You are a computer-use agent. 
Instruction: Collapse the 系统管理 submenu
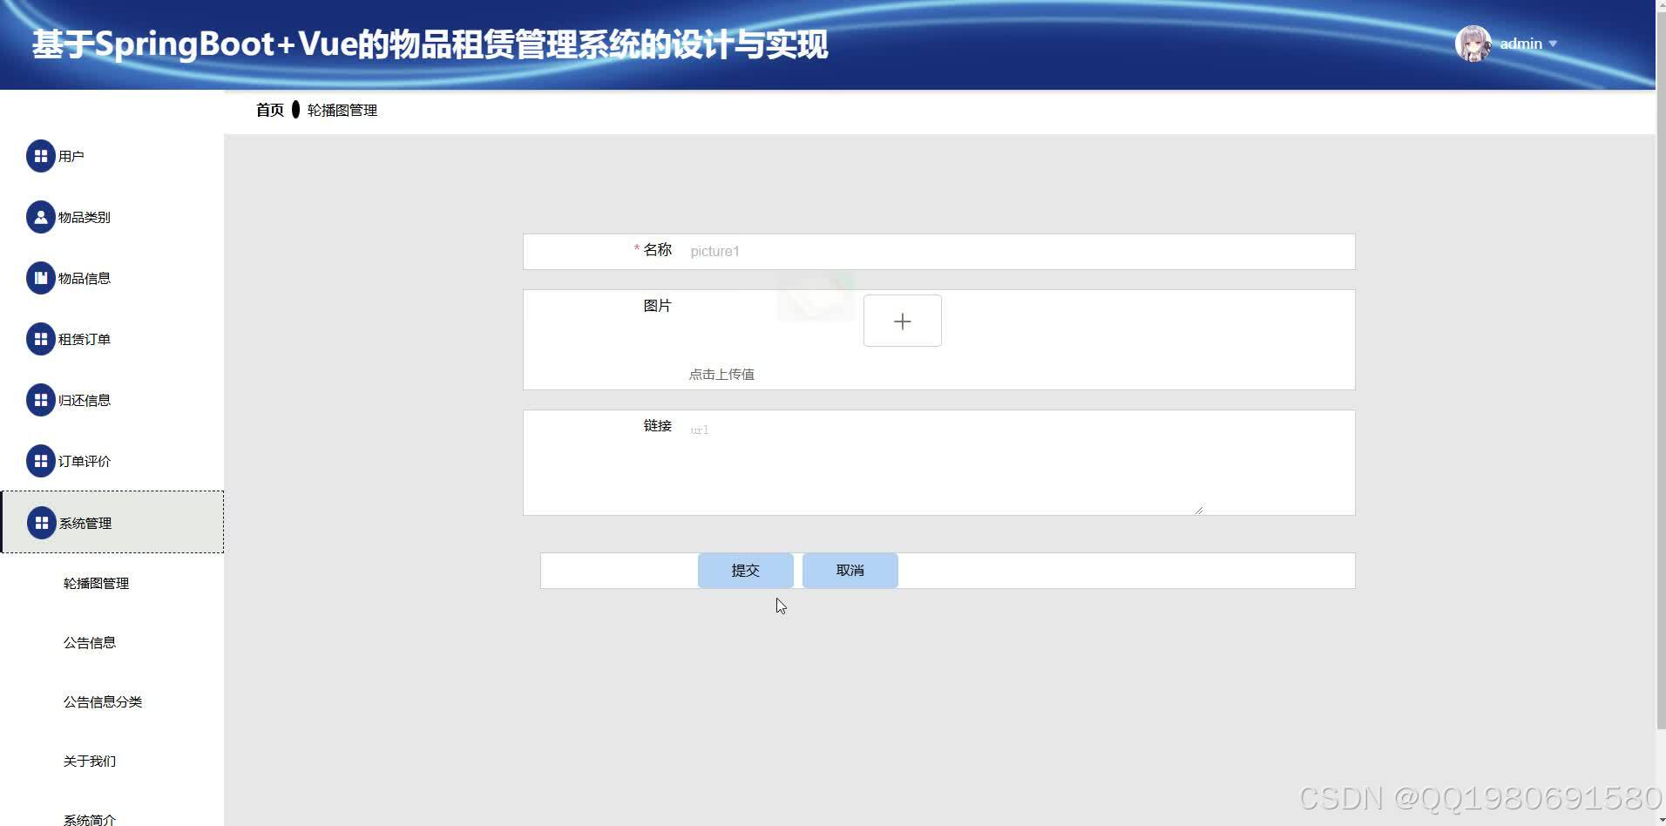[85, 523]
